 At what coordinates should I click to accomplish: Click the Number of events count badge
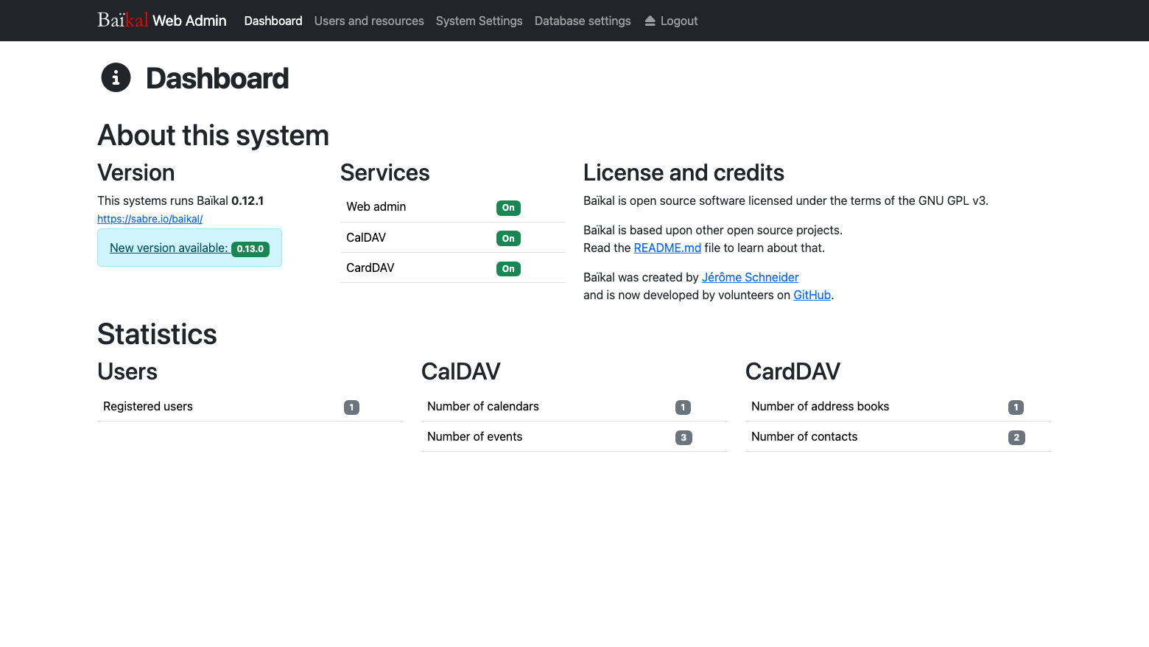coord(684,438)
